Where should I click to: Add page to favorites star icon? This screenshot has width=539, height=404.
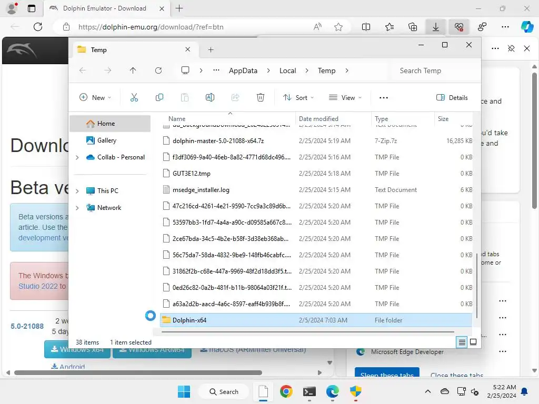[338, 27]
